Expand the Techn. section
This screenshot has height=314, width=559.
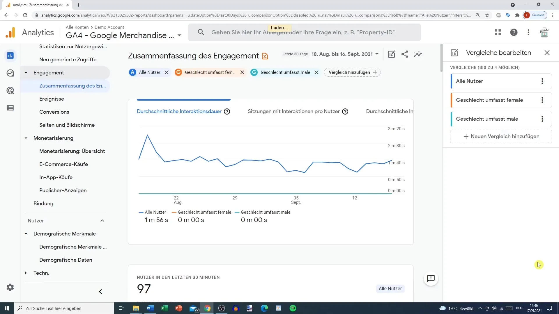(26, 273)
